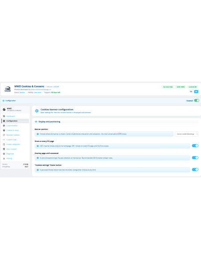Click the Status value 'active'

(22, 93)
